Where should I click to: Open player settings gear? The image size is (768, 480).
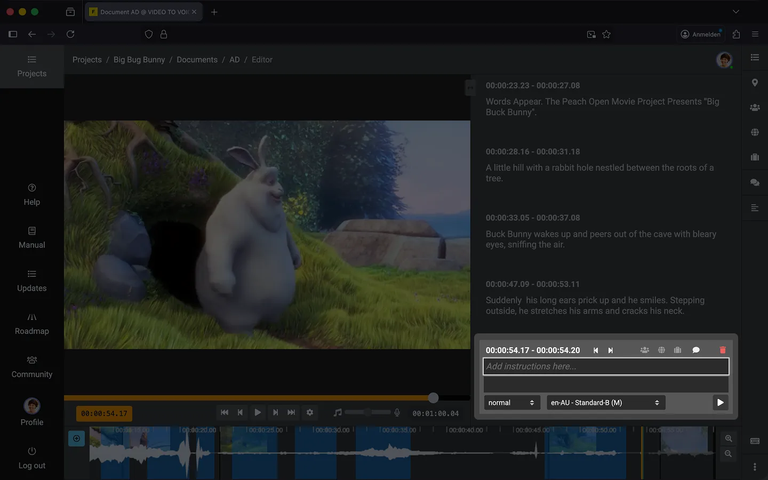coord(310,412)
